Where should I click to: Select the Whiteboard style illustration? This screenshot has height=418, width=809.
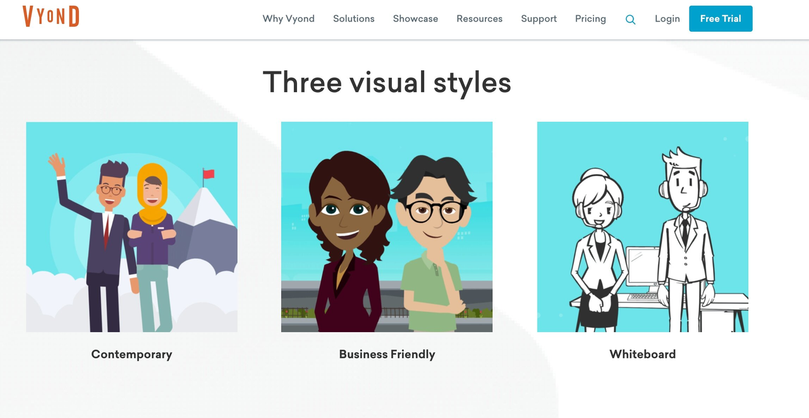click(642, 227)
